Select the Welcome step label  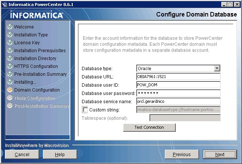24,27
